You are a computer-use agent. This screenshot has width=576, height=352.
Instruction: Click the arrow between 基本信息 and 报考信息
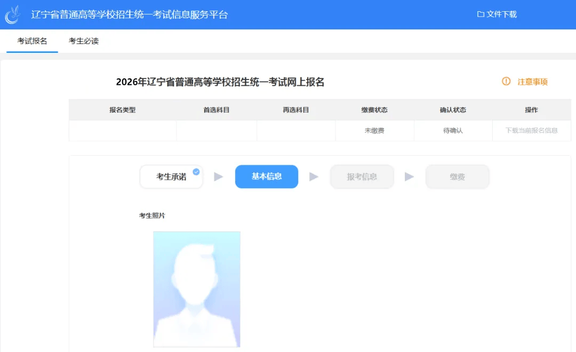coord(314,177)
